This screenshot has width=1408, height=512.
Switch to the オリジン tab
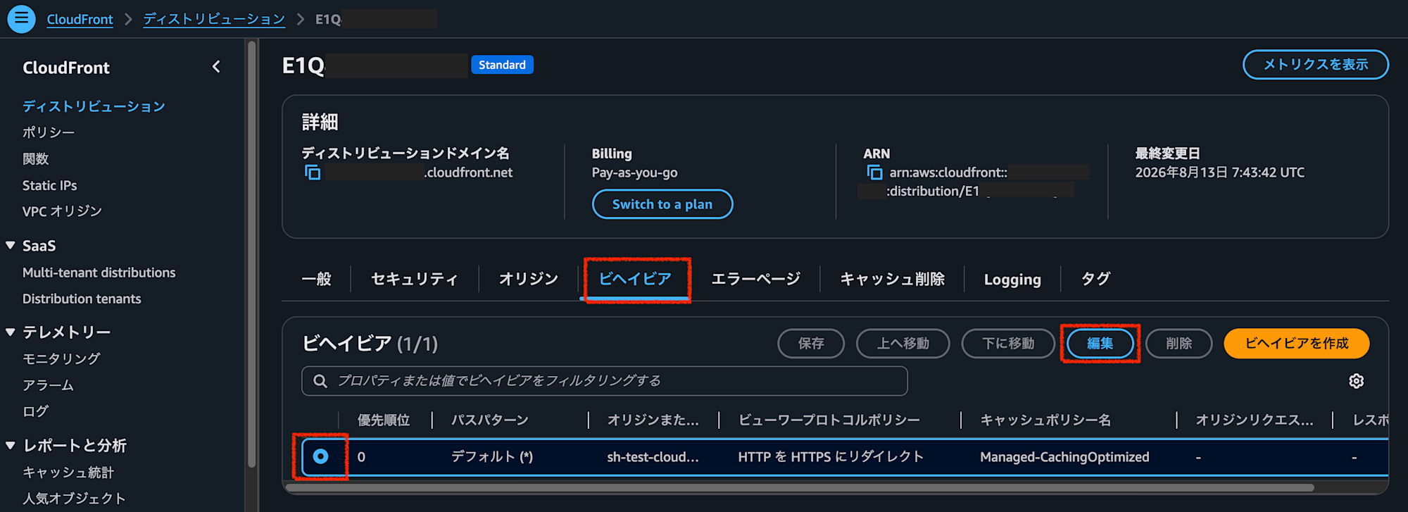tap(529, 279)
